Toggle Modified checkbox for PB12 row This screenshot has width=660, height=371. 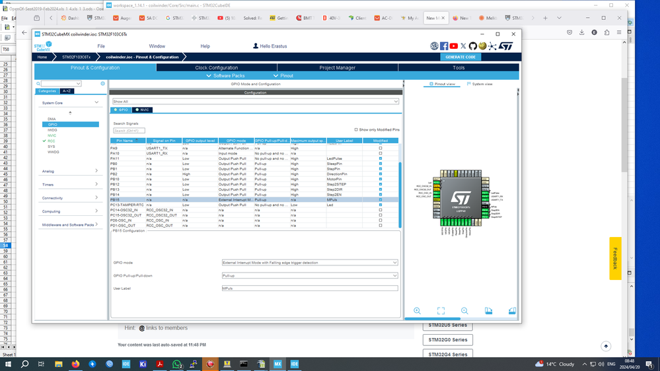pos(381,184)
